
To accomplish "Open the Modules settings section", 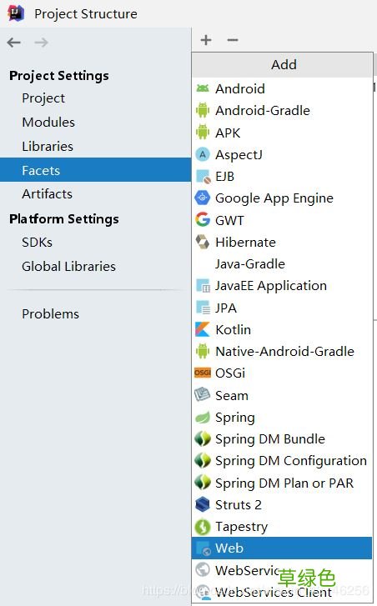I will click(x=48, y=123).
